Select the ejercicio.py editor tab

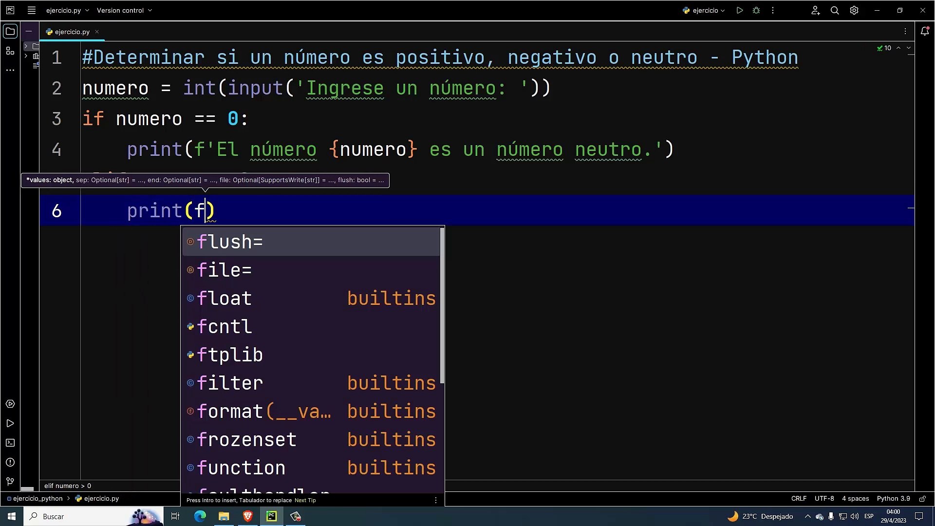pyautogui.click(x=72, y=32)
